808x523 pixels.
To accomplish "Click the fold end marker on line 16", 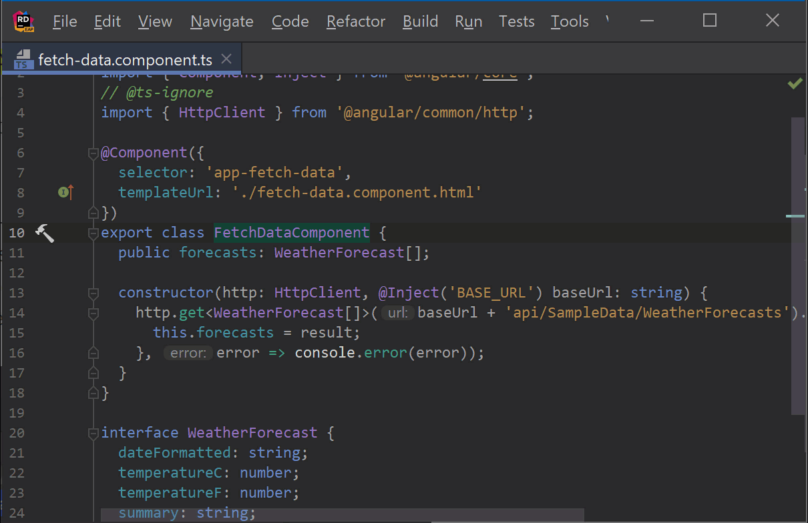I will (93, 353).
